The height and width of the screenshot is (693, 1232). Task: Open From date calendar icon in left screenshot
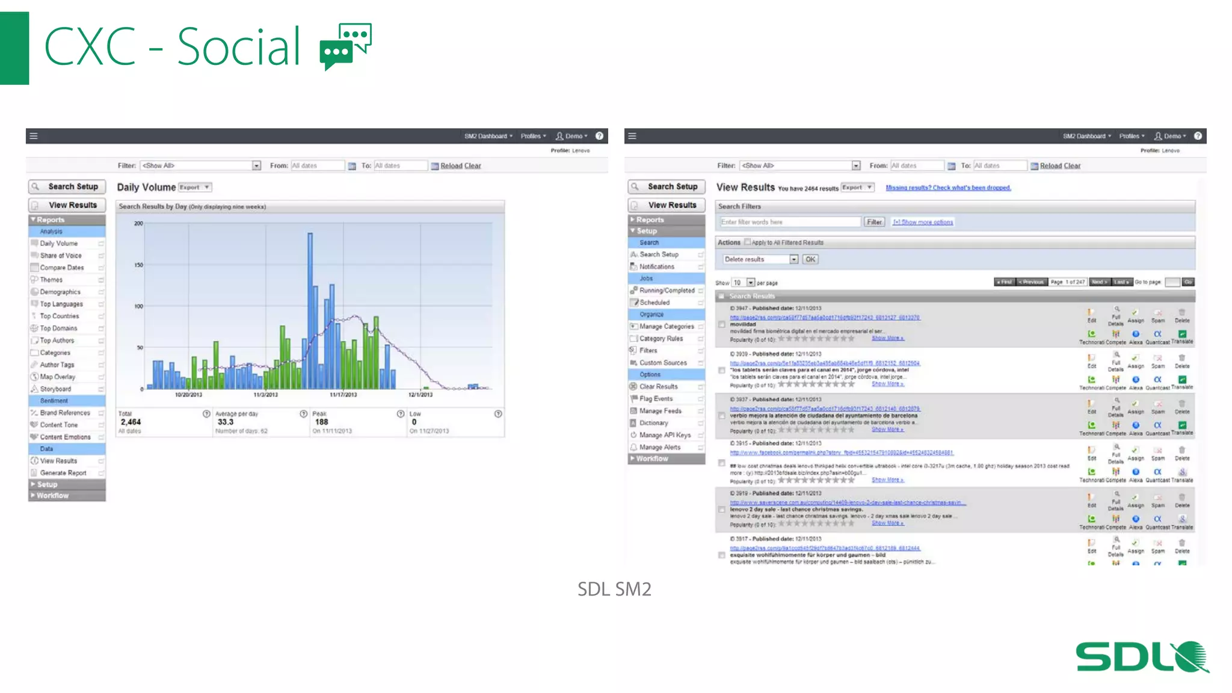click(x=352, y=166)
